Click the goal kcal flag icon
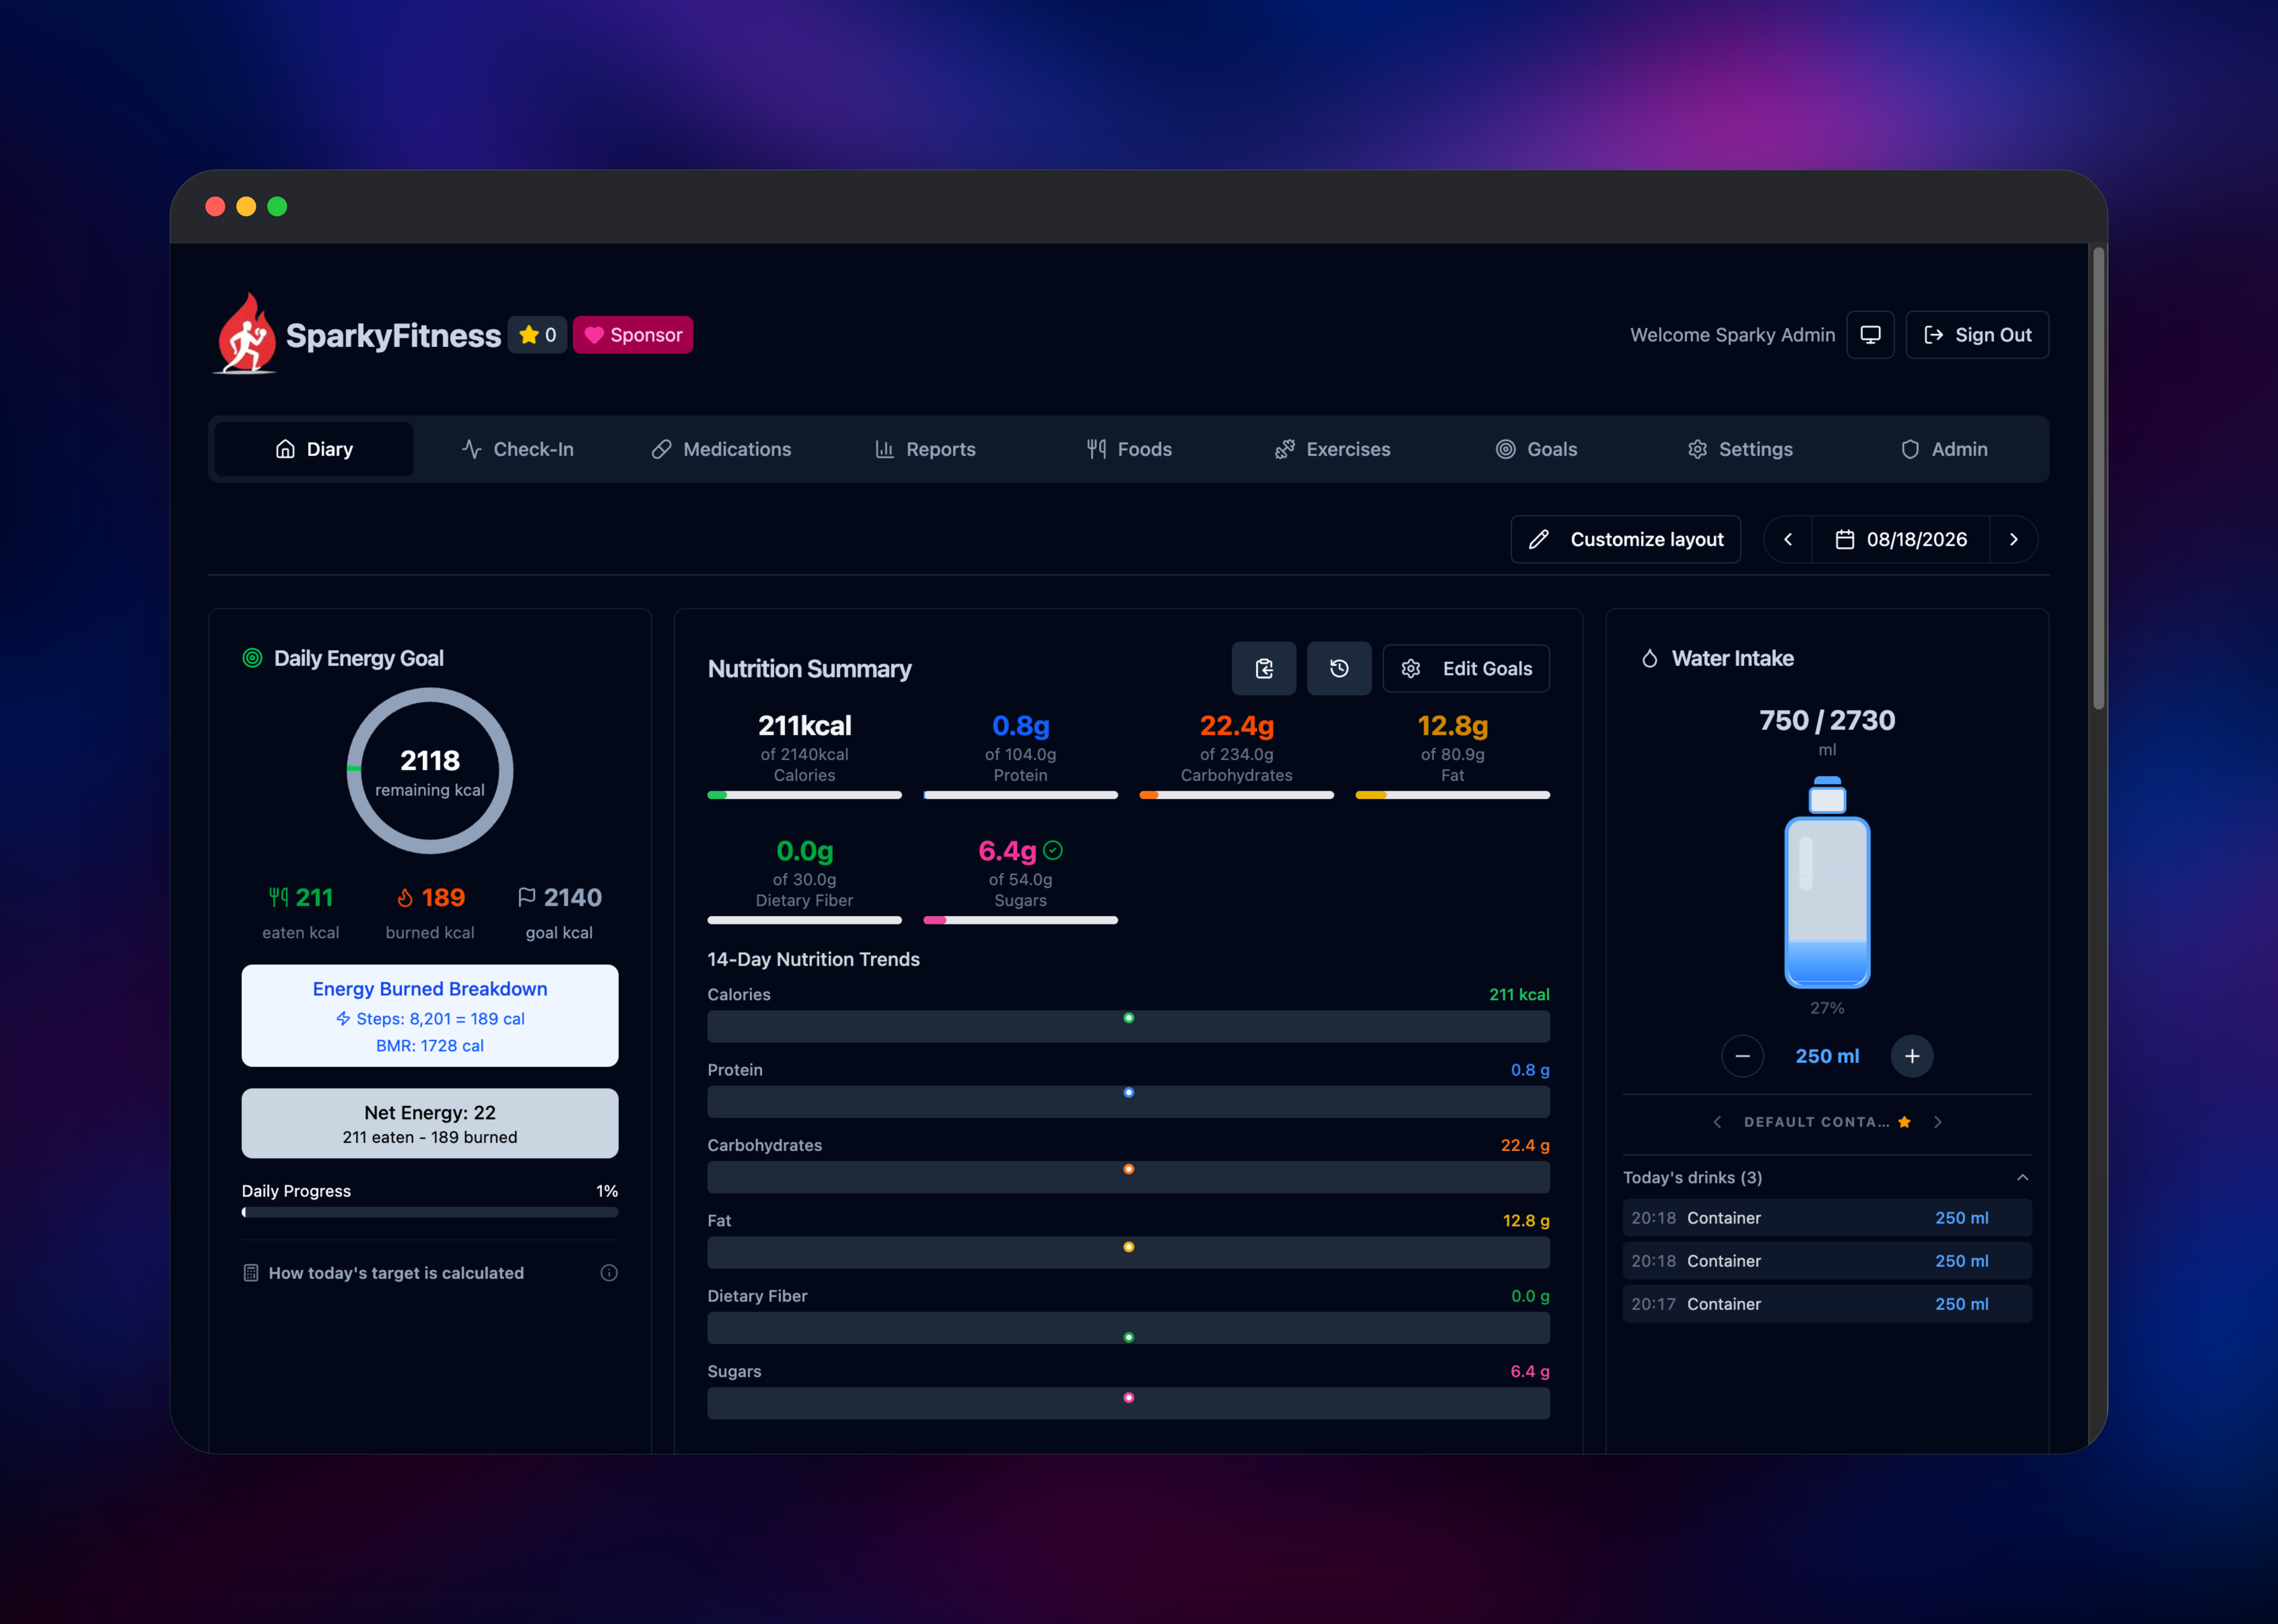This screenshot has width=2278, height=1624. click(x=527, y=897)
